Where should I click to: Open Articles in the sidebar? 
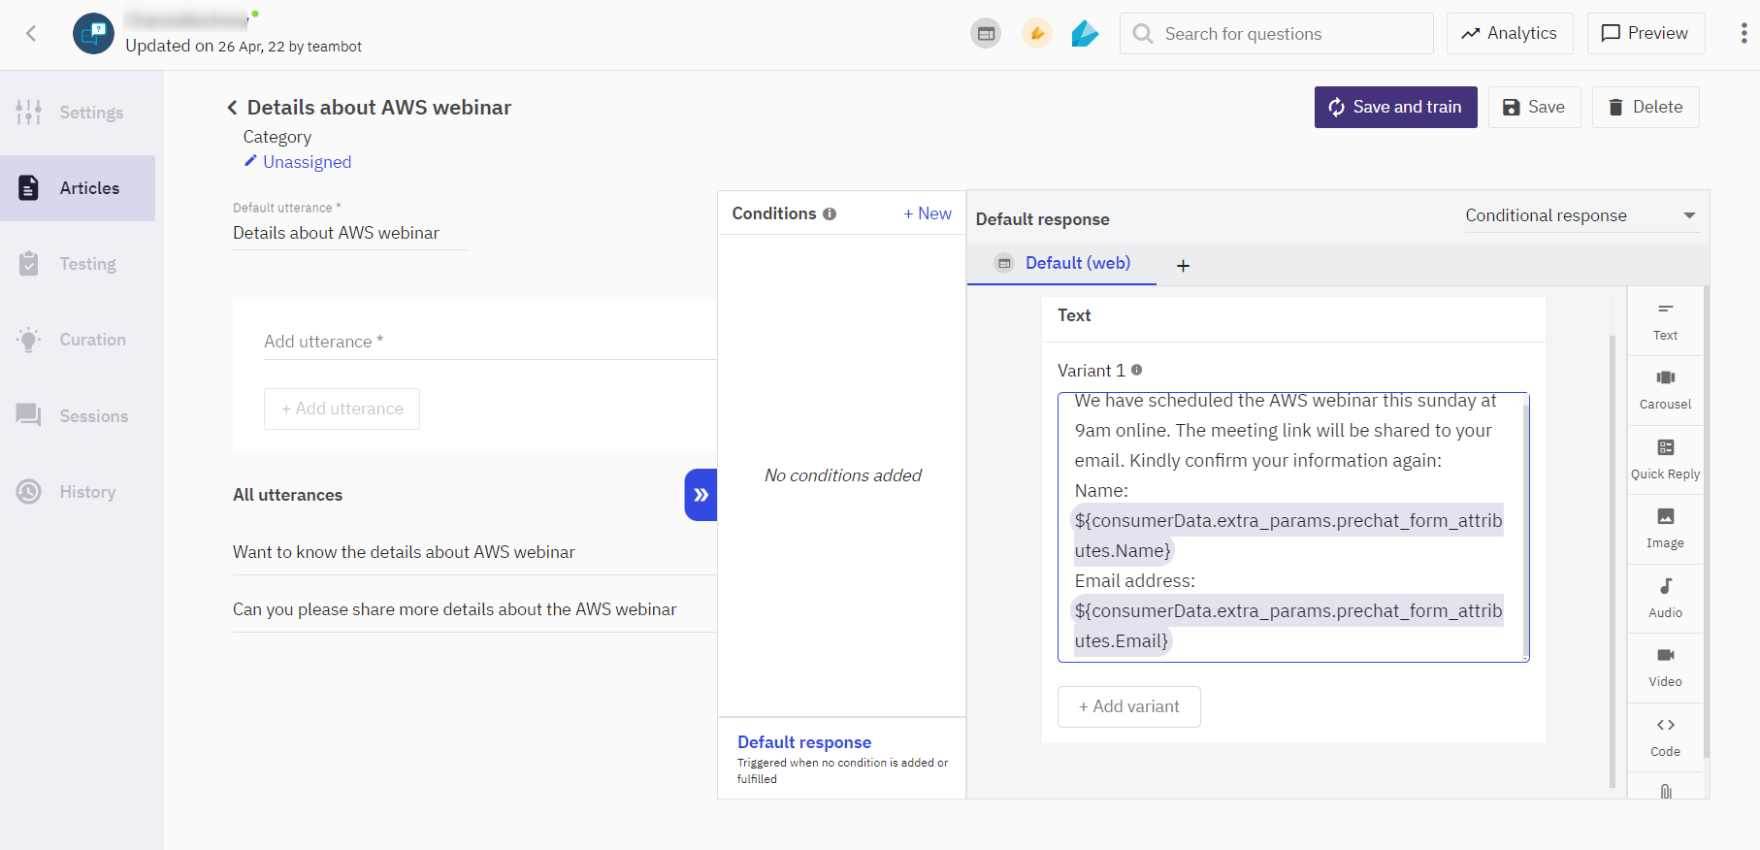pos(78,188)
